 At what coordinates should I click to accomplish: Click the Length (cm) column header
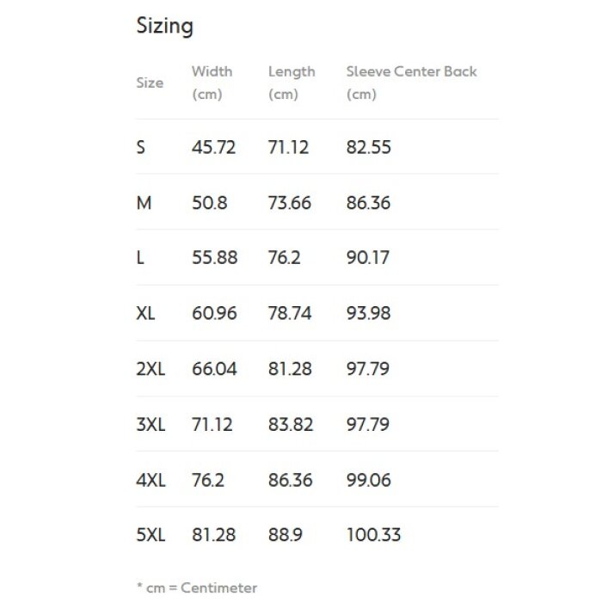[292, 83]
